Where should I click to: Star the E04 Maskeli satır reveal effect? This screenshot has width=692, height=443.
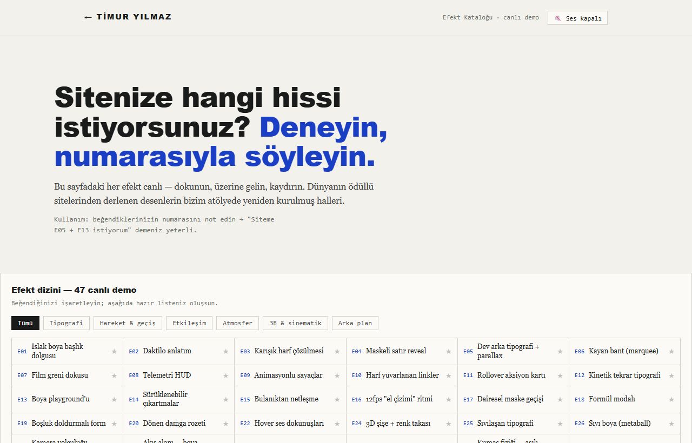click(x=448, y=351)
